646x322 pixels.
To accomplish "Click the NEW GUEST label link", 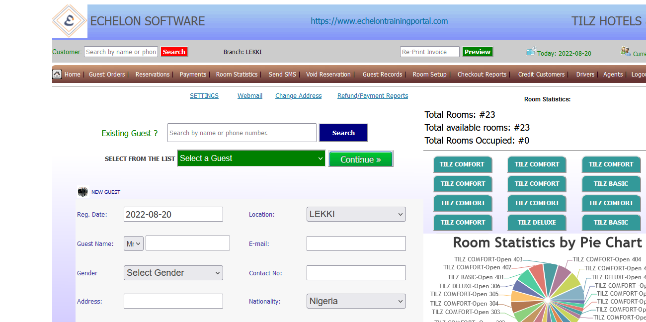I will 106,192.
